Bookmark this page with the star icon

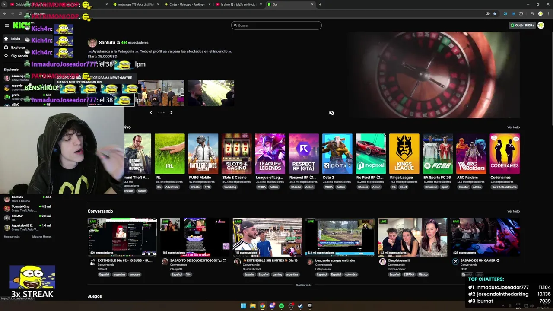click(x=495, y=14)
